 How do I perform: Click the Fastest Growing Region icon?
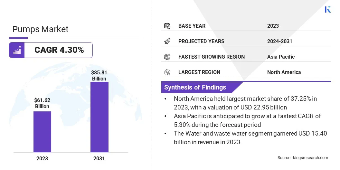pyautogui.click(x=167, y=57)
